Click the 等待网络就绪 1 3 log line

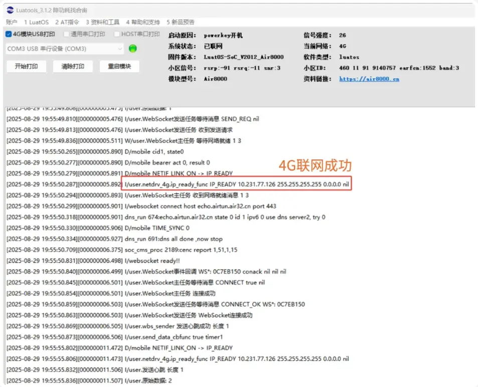point(124,141)
